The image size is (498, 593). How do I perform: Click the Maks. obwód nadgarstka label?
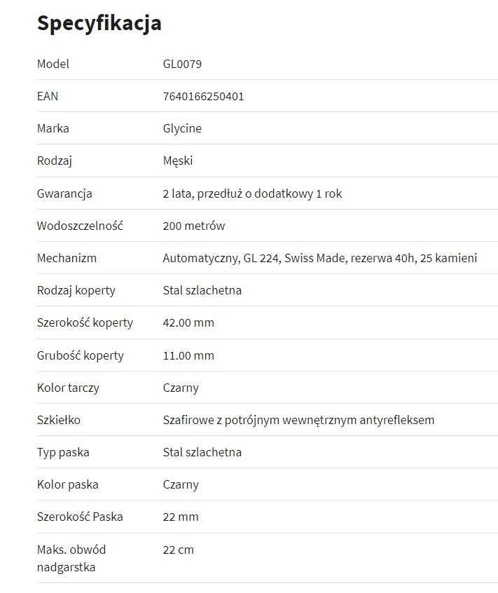(71, 559)
